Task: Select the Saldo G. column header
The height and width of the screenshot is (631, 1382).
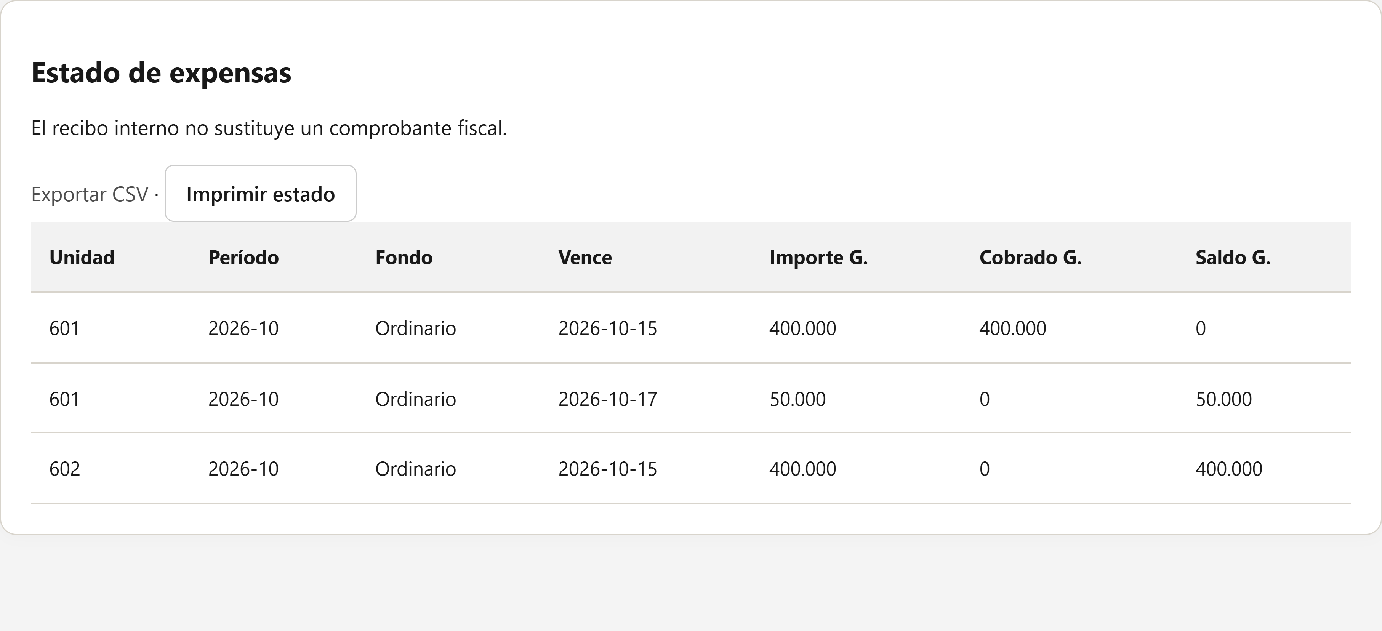Action: tap(1233, 258)
